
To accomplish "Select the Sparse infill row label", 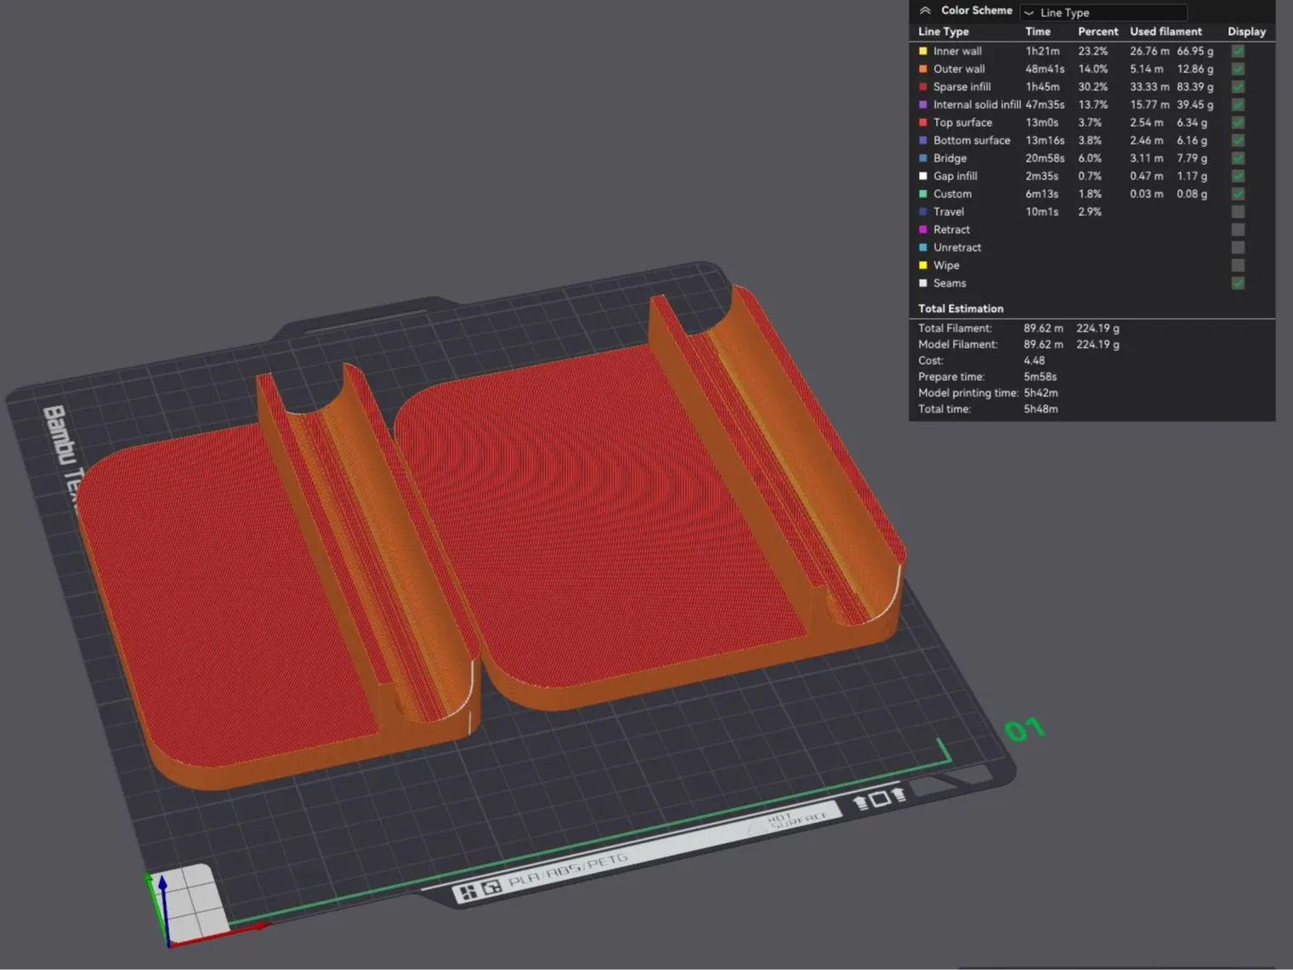I will 961,87.
